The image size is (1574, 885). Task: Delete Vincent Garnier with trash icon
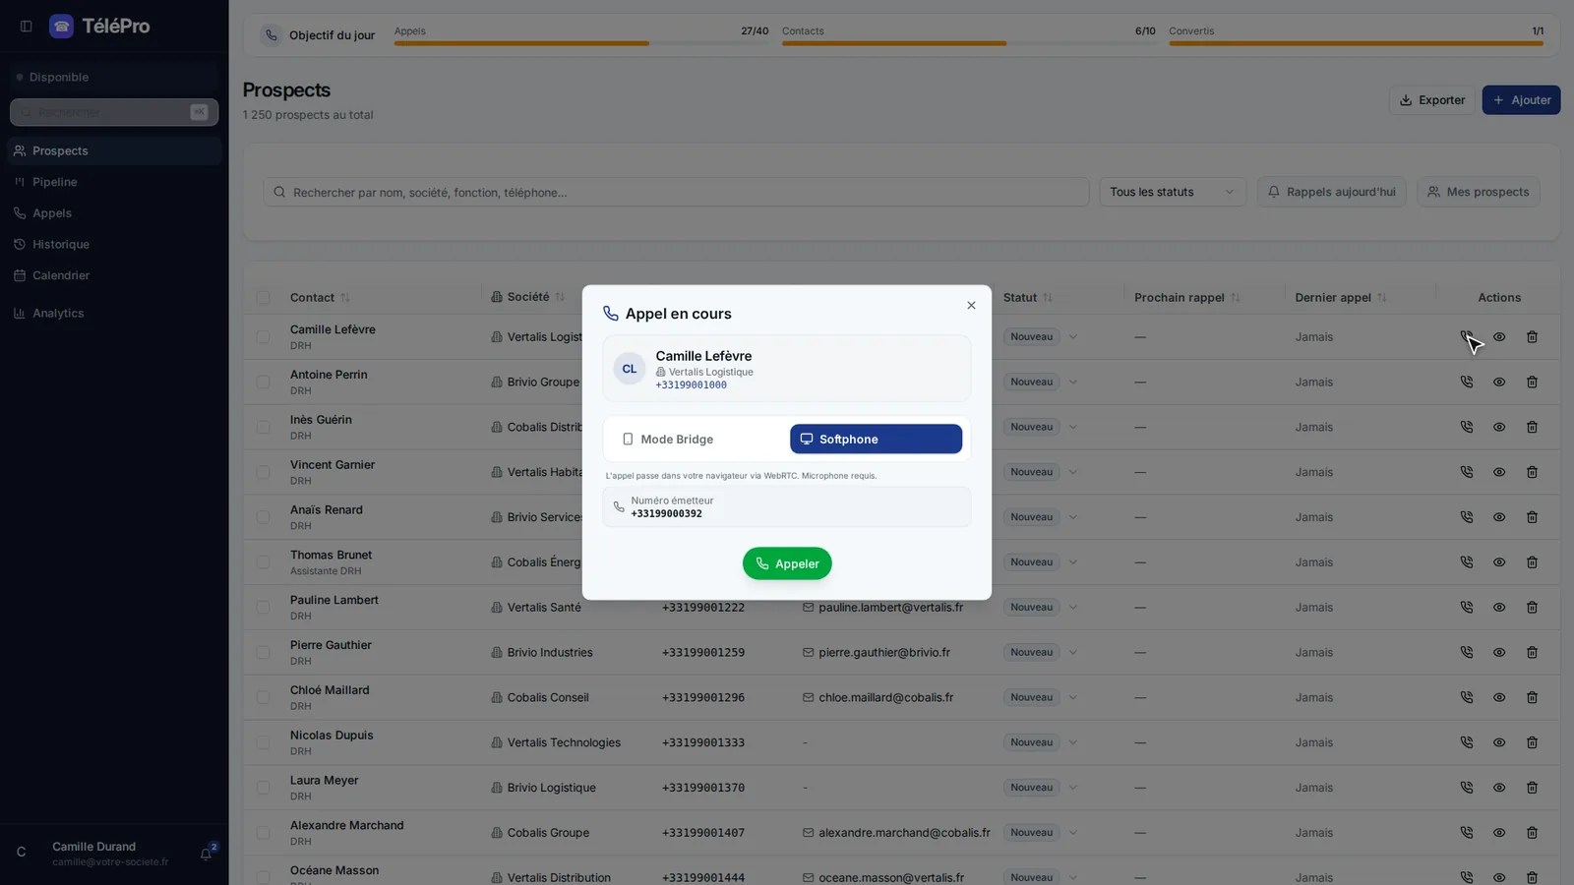[x=1532, y=472]
